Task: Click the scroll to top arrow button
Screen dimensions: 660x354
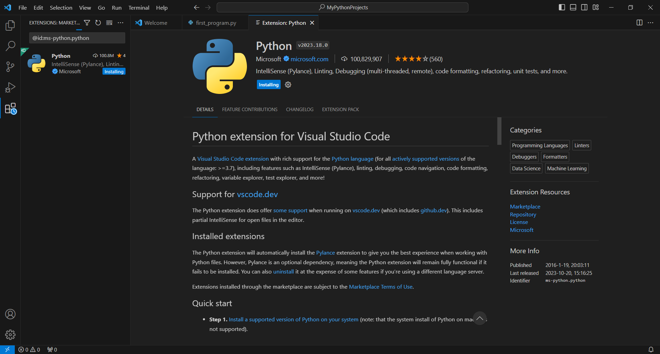Action: point(480,318)
